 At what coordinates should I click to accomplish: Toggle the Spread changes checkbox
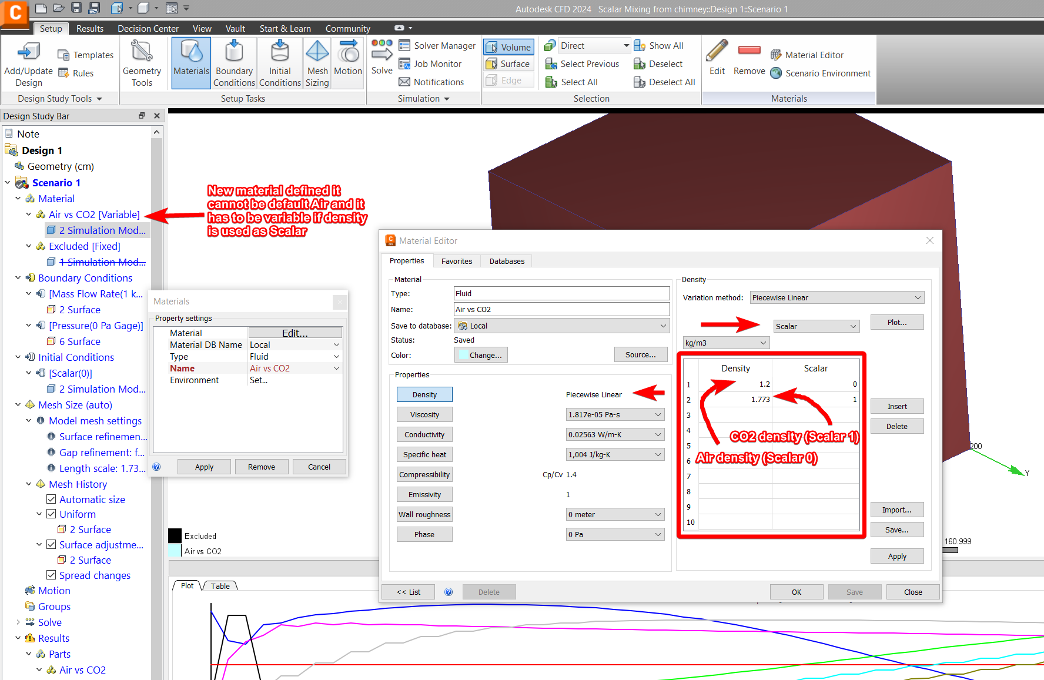[51, 575]
